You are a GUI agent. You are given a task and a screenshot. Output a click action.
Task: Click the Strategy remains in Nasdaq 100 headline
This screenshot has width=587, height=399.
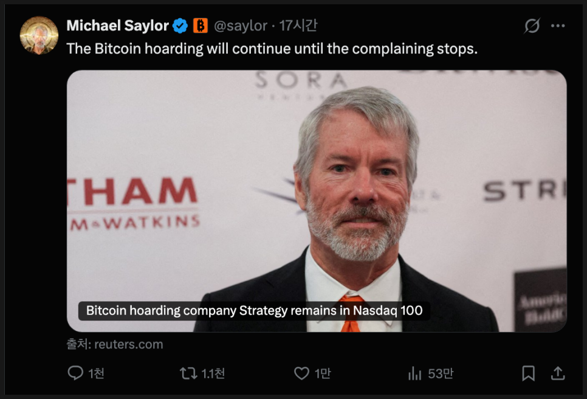tap(254, 310)
